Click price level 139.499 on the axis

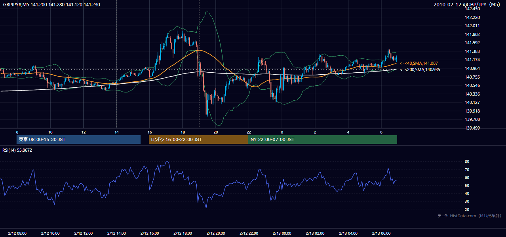coord(473,128)
